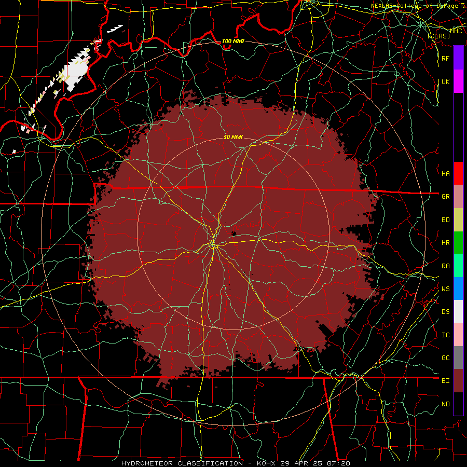Image resolution: width=467 pixels, height=467 pixels.
Task: Click the HHC product label
Action: point(456,31)
